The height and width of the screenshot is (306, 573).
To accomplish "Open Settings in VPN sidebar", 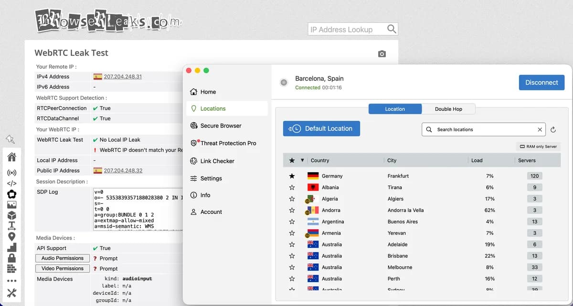I will [x=227, y=178].
